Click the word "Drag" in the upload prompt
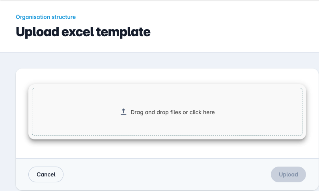Screen dimensions: 319x191 coord(136,112)
